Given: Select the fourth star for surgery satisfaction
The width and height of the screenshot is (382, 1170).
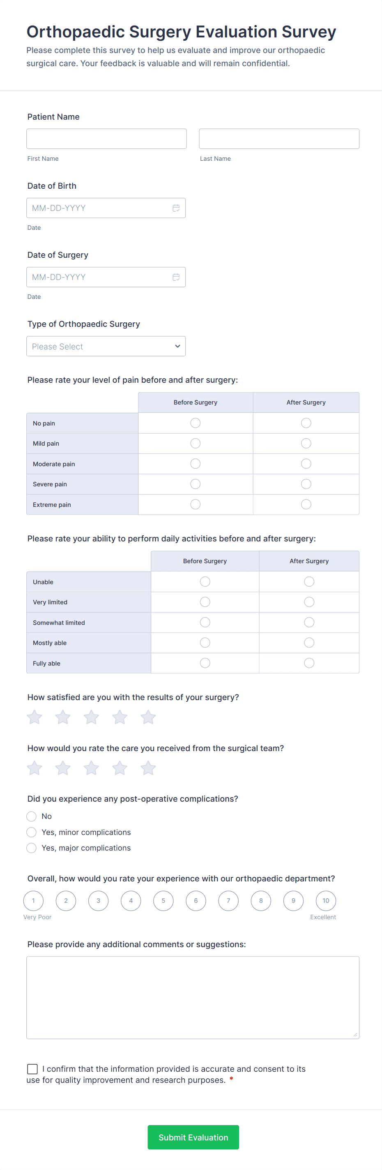Looking at the screenshot, I should [119, 717].
